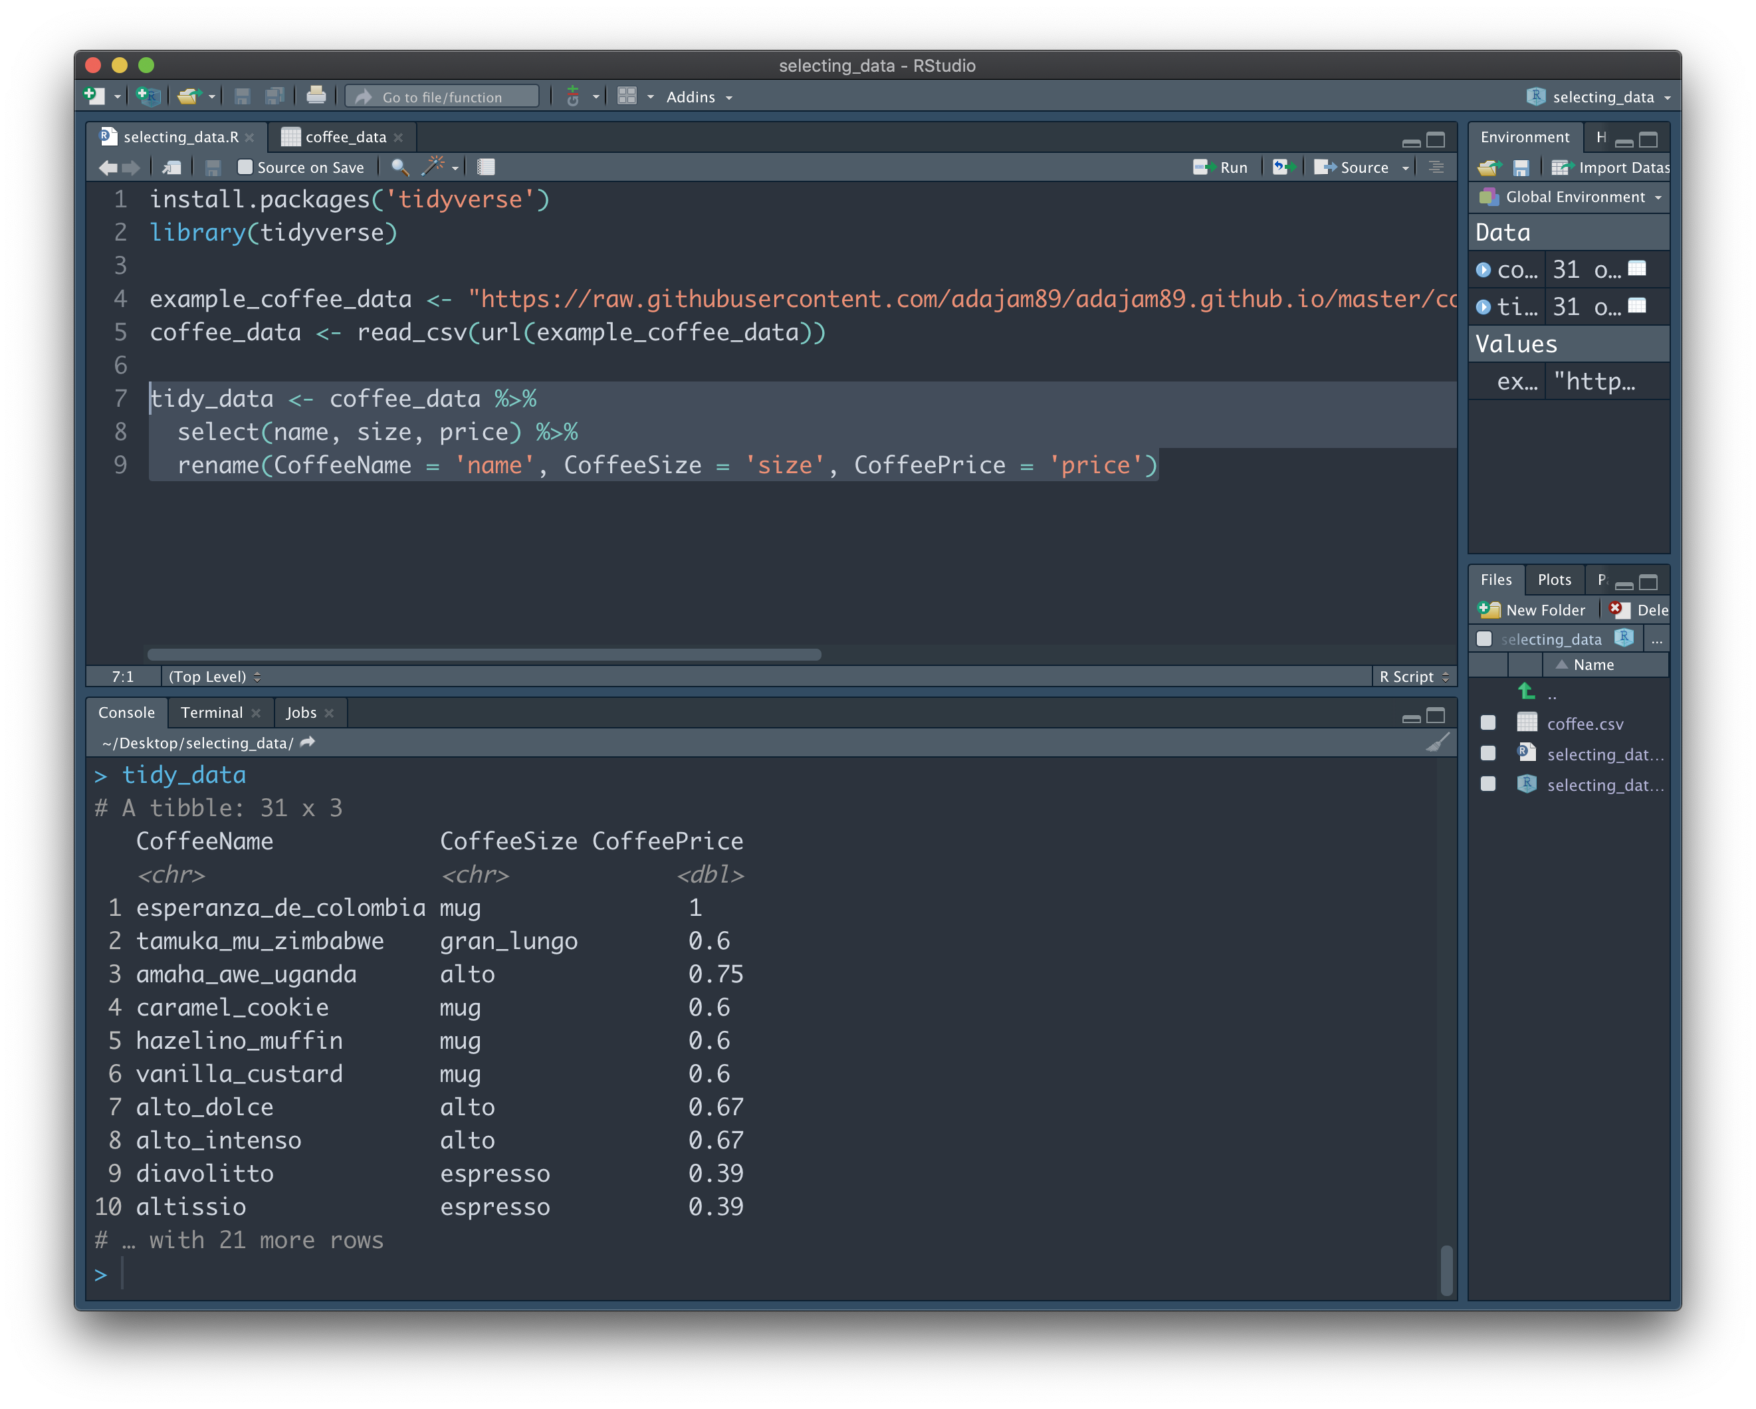Switch to Plots tab
Image resolution: width=1756 pixels, height=1409 pixels.
1553,580
